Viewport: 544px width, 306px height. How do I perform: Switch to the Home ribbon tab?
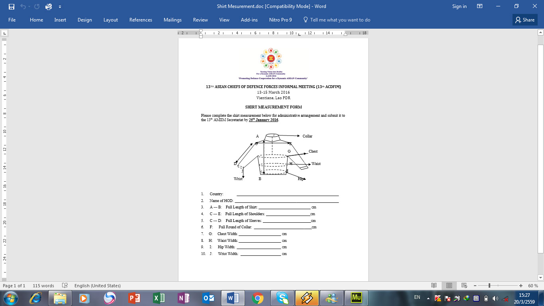pyautogui.click(x=36, y=20)
